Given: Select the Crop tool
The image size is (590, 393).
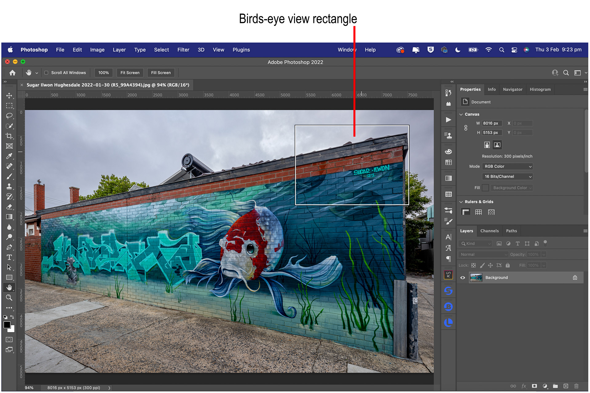Looking at the screenshot, I should [9, 136].
